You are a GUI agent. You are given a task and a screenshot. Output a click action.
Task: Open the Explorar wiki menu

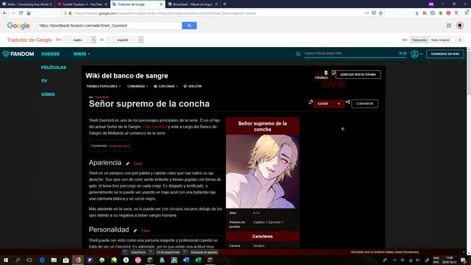point(166,86)
